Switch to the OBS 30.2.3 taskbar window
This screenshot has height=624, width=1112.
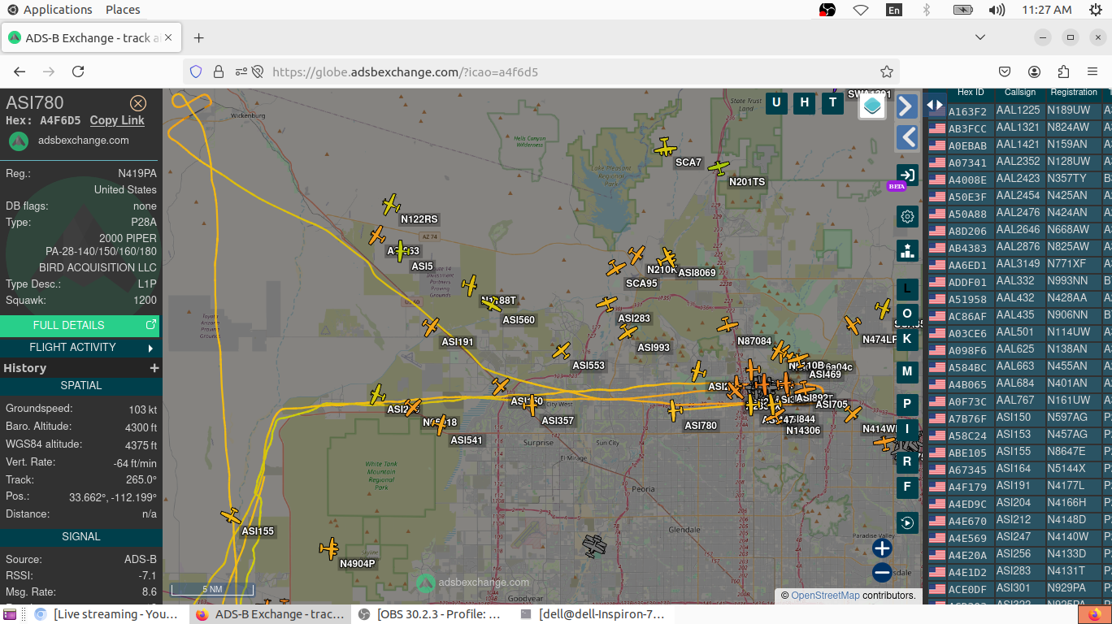(x=431, y=614)
